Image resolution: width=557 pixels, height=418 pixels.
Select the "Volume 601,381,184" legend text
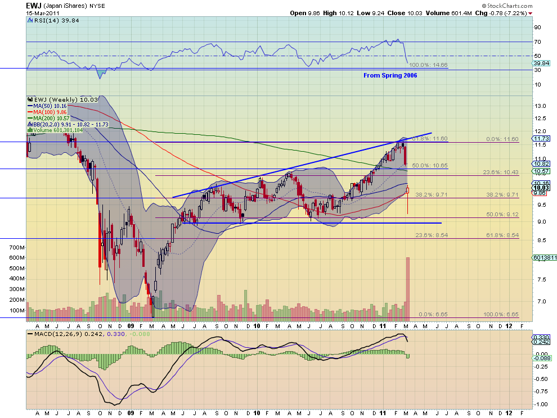[58, 130]
